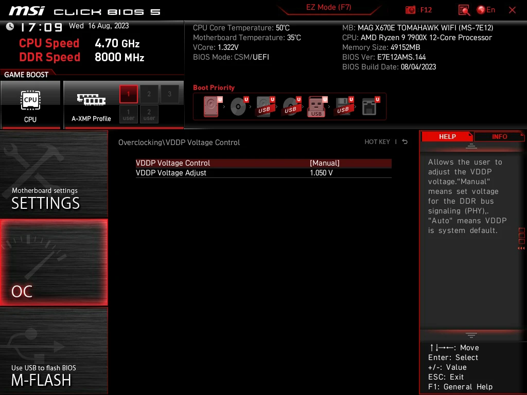Viewport: 527px width, 395px height.
Task: Expand help panel with the bottom handle
Action: 471,335
